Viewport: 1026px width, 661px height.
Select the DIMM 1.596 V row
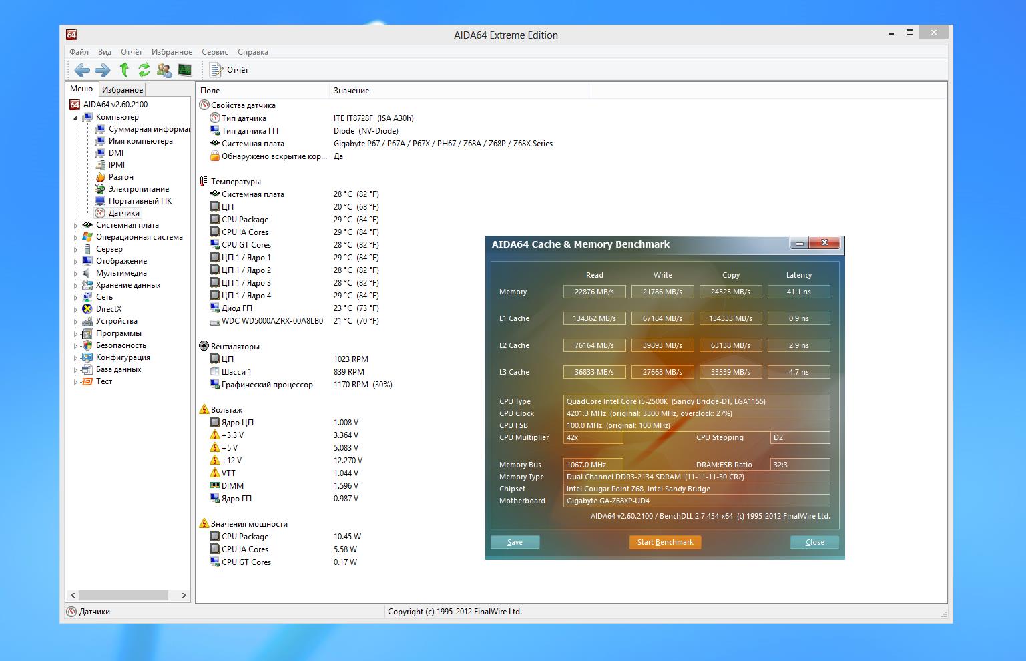(284, 486)
